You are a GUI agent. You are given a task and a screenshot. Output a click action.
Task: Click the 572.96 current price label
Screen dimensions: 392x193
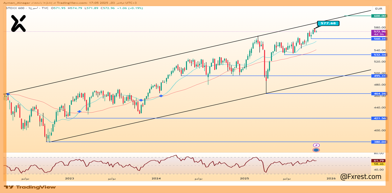click(x=379, y=32)
